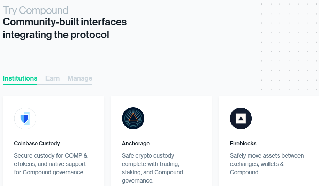Viewport: 319px width, 186px height.
Task: Click the 'Try Compound' heading
Action: pos(36,10)
